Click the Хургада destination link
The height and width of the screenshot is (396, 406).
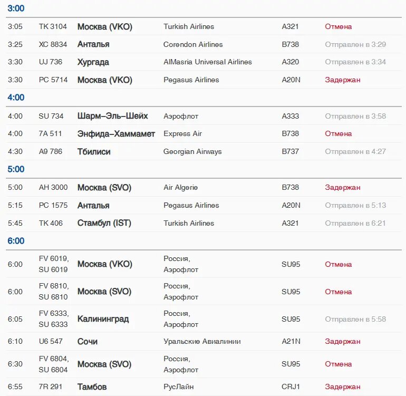[93, 62]
